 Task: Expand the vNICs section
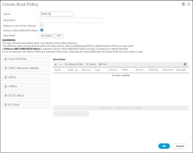(x=26, y=77)
